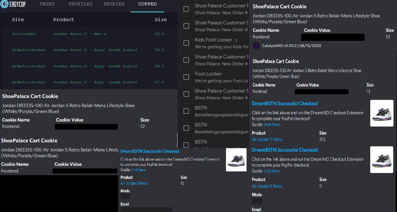
Task: Click size '12' value in ShoePalace Cart Cookie
Action: [143, 126]
